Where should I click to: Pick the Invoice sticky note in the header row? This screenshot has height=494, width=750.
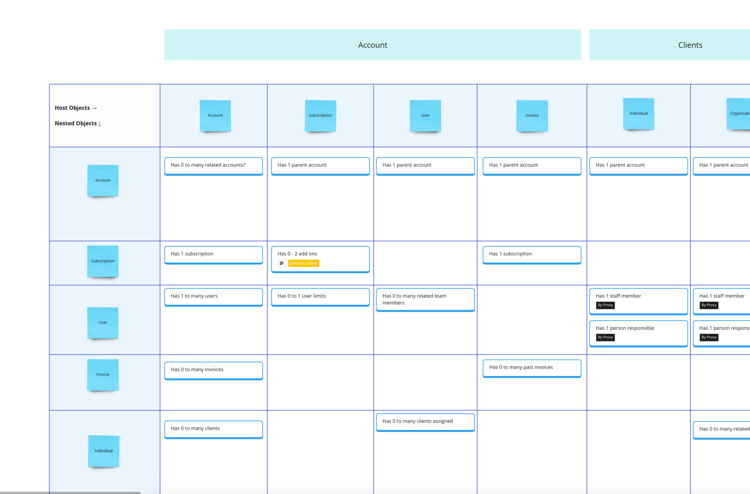coord(532,115)
